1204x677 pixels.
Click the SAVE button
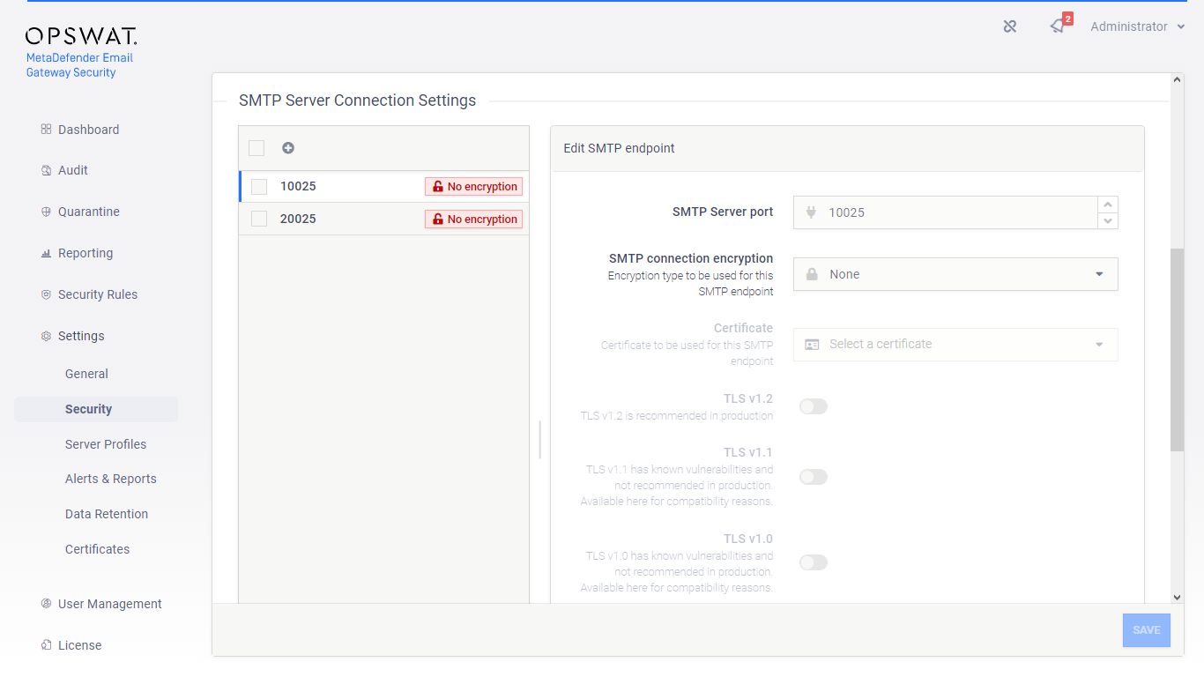pos(1147,630)
